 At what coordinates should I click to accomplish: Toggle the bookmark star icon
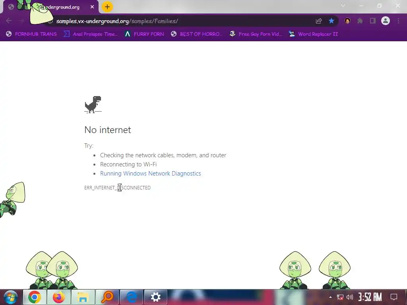[x=331, y=21]
